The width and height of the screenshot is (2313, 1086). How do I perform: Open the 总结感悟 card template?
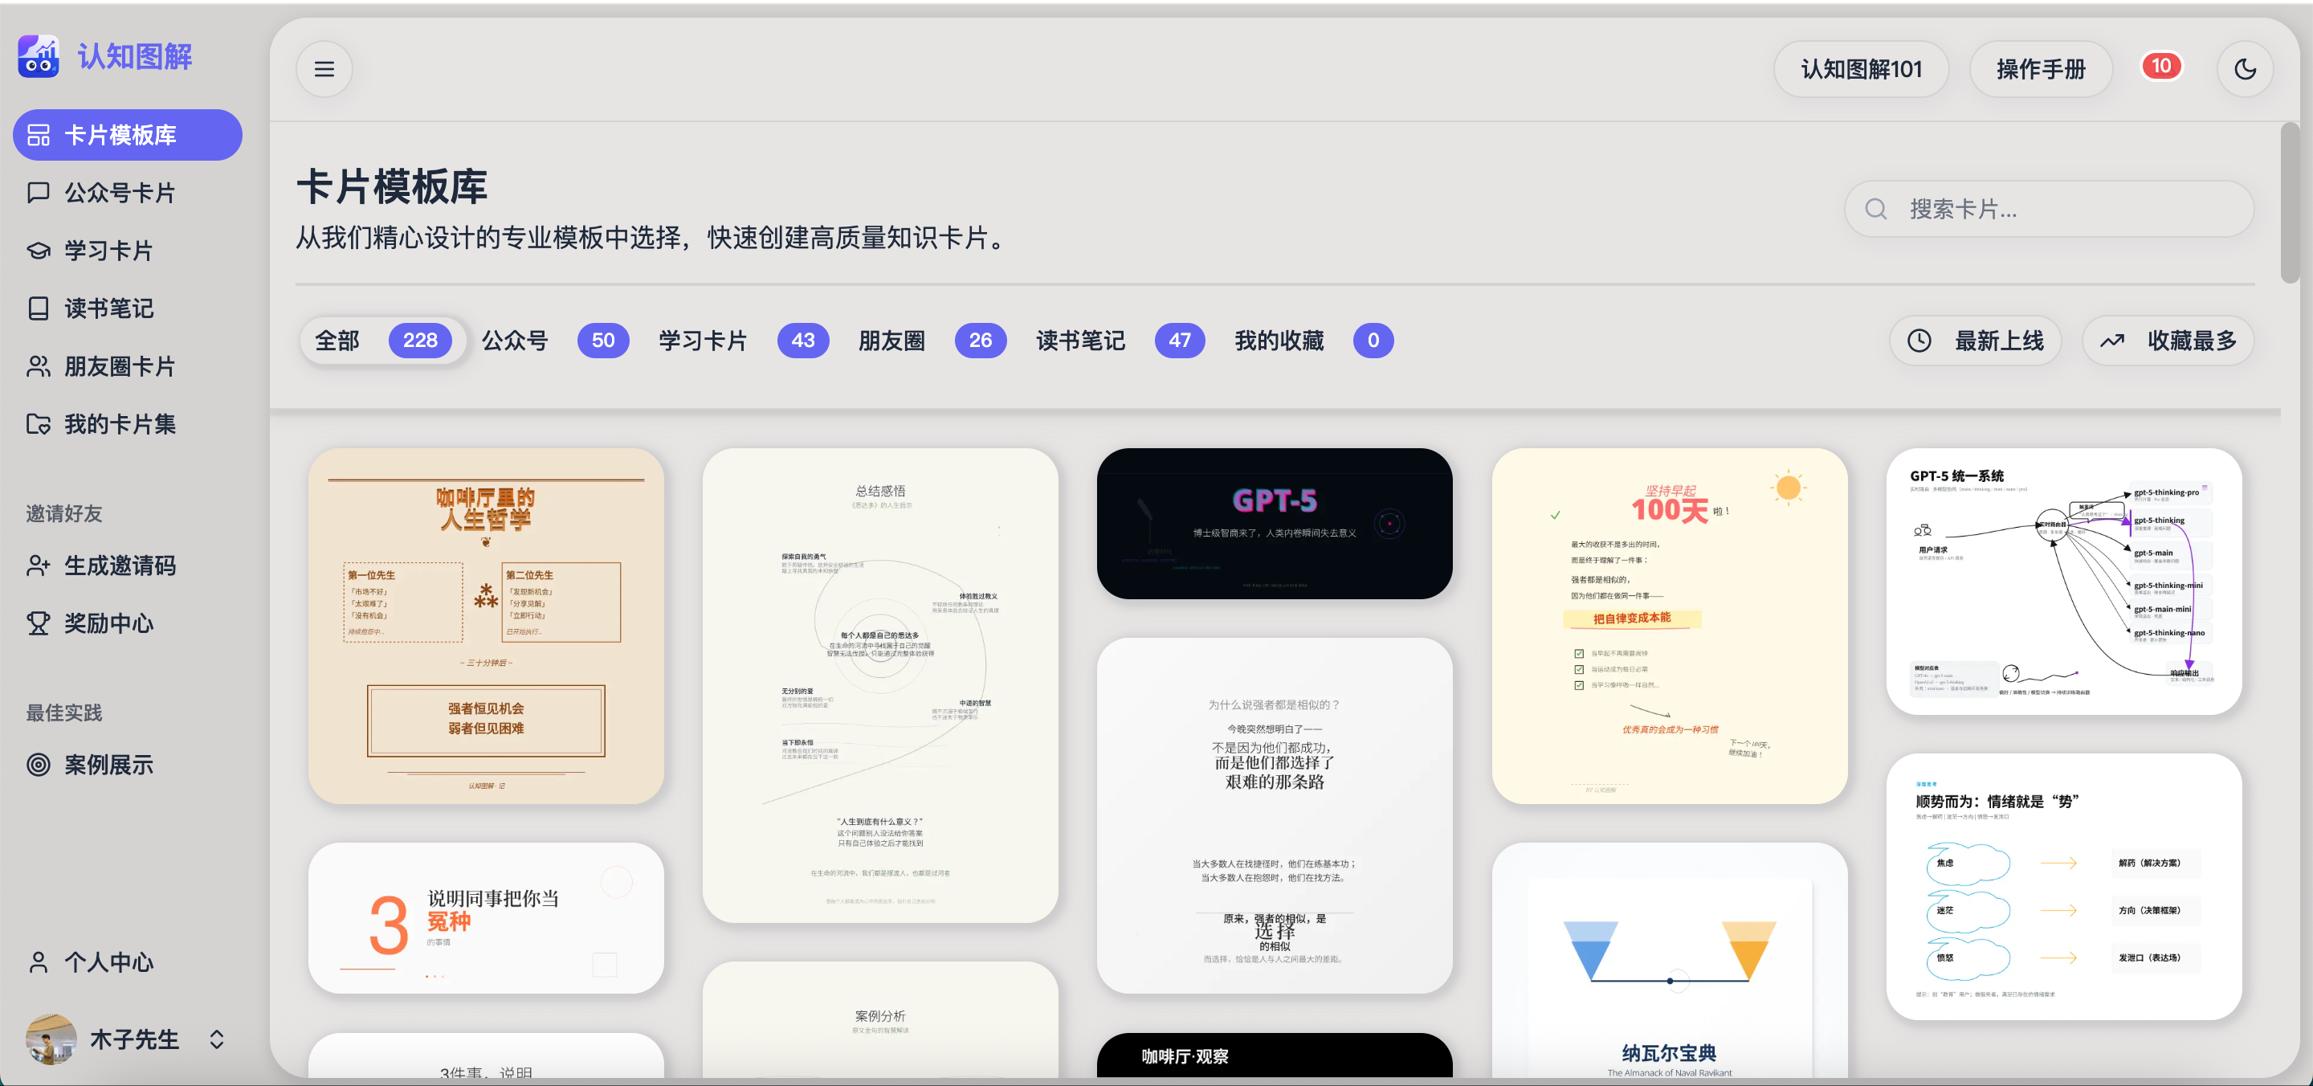click(880, 685)
